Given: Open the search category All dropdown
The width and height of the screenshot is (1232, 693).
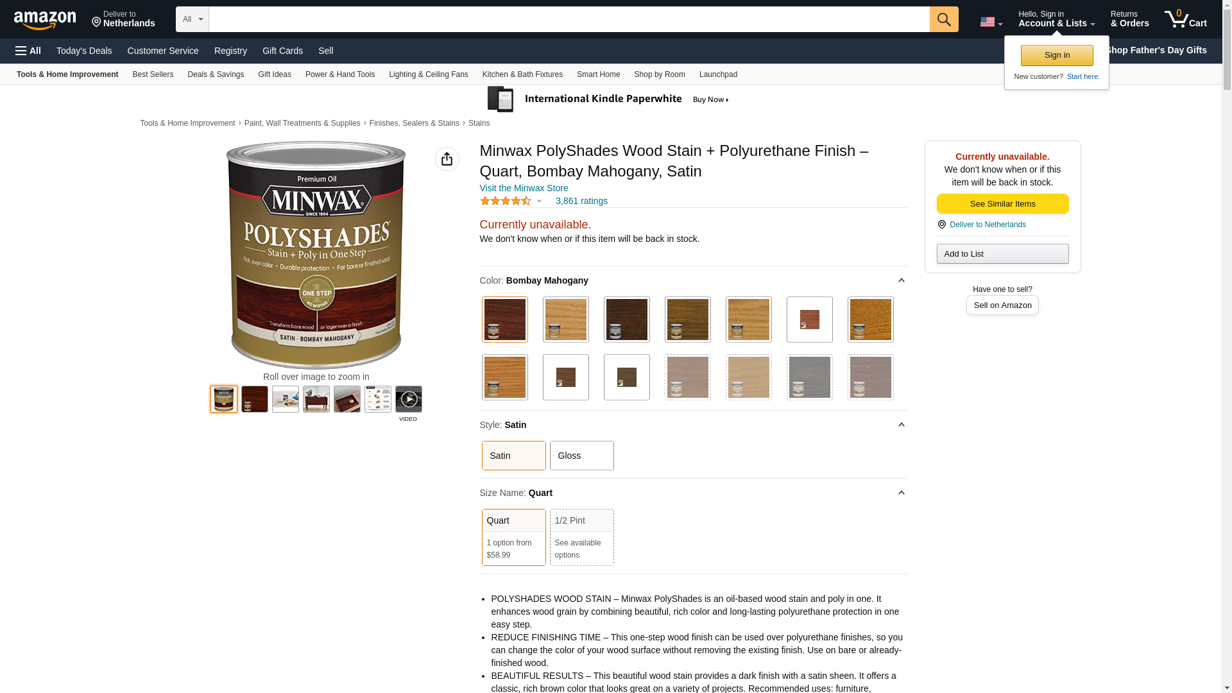Looking at the screenshot, I should point(192,19).
